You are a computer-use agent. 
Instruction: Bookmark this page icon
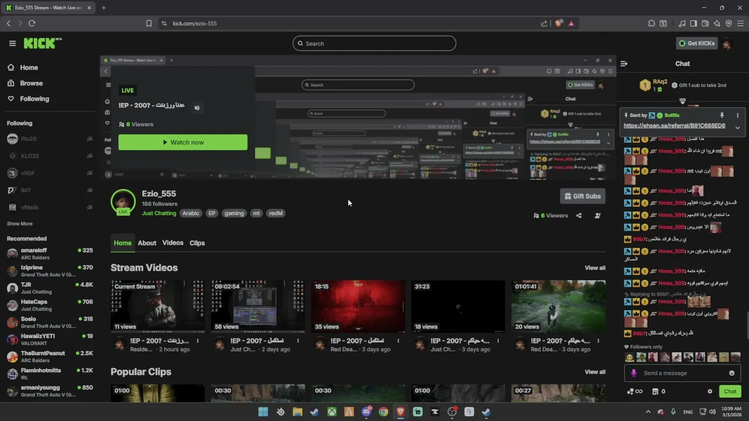[x=149, y=23]
